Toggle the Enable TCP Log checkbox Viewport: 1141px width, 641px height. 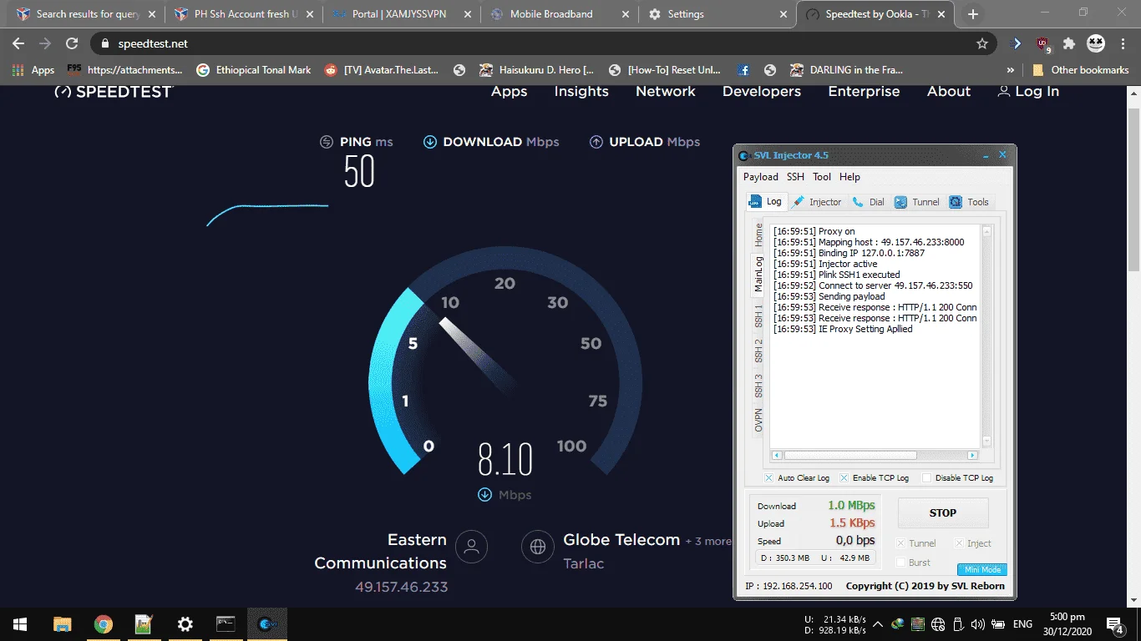click(844, 478)
